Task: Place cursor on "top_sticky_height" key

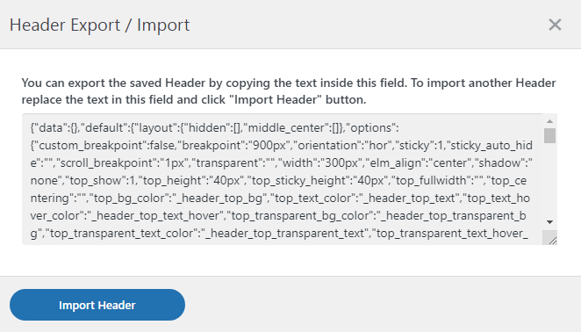Action: pos(299,181)
